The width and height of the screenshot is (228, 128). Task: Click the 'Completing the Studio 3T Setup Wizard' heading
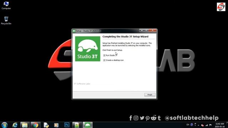(125, 37)
